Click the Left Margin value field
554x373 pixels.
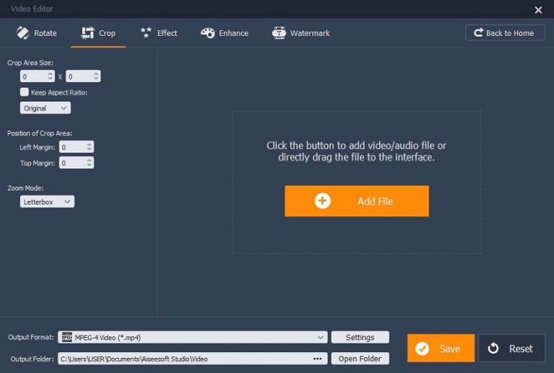click(72, 147)
